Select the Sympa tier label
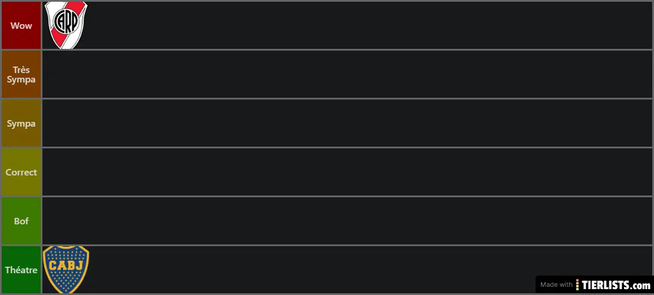This screenshot has height=295, width=654. 21,124
